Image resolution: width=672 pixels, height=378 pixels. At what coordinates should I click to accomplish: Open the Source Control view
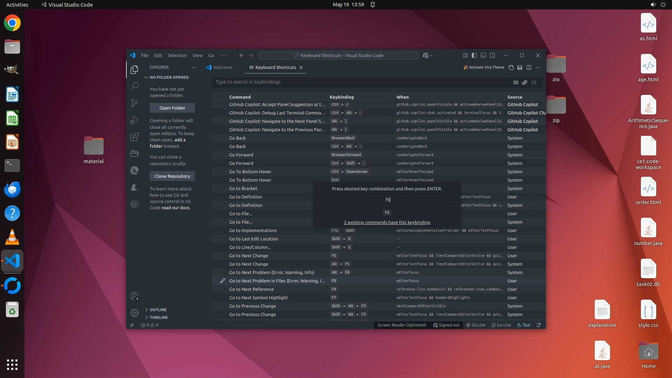134,103
